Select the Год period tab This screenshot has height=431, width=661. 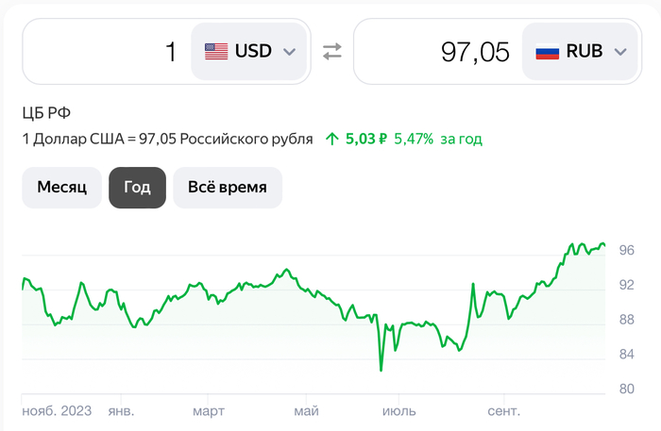tap(138, 187)
